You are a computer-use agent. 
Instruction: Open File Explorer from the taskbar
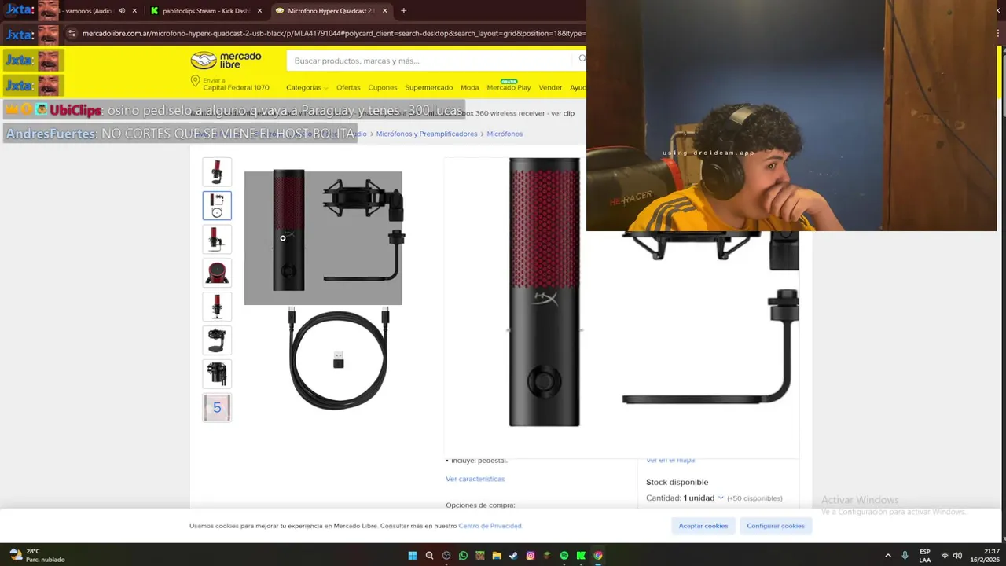(x=497, y=556)
